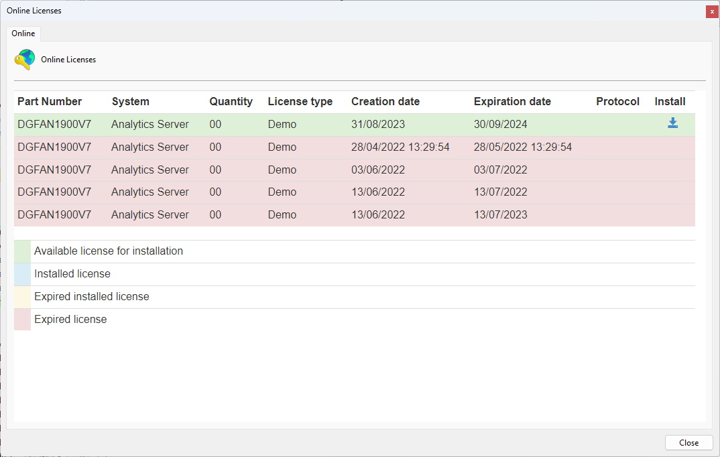Select the Online tab
Image resolution: width=720 pixels, height=457 pixels.
point(23,34)
